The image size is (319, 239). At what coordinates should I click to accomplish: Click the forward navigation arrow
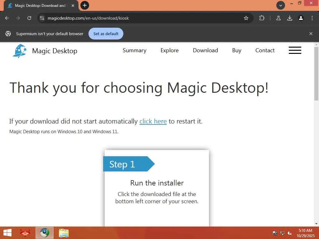pyautogui.click(x=18, y=18)
